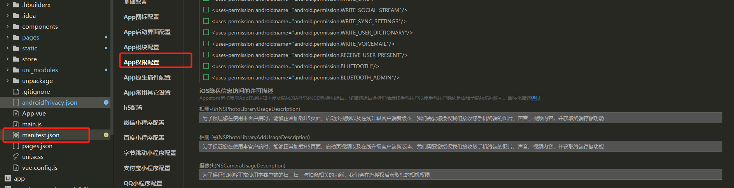Click the androidPrivacy.json bracket icon
This screenshot has width=734, height=188.
coord(16,102)
